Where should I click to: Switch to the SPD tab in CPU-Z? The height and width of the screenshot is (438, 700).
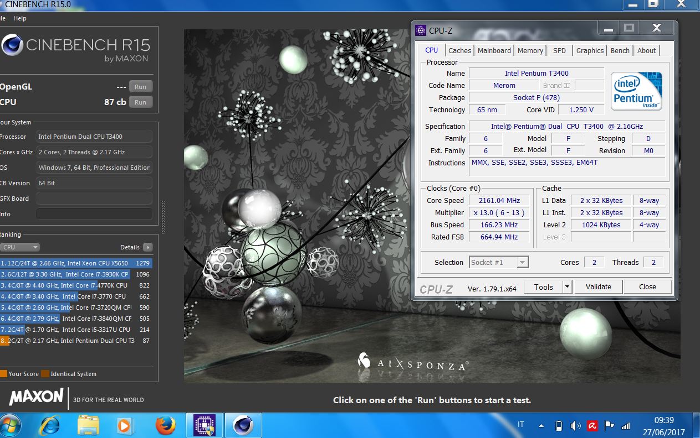pos(559,50)
